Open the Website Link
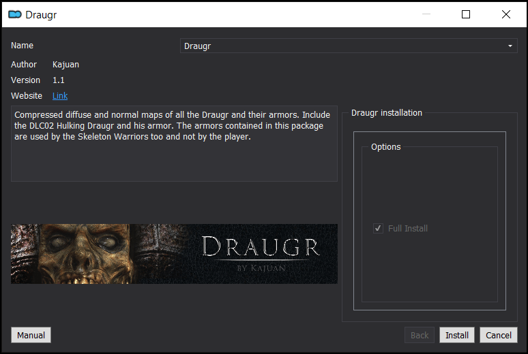 tap(60, 96)
